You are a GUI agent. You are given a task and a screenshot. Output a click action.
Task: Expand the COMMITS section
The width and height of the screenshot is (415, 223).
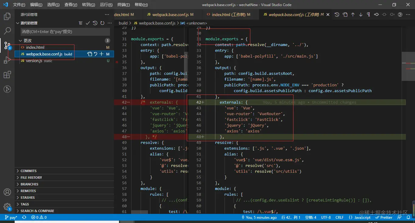tap(28, 171)
